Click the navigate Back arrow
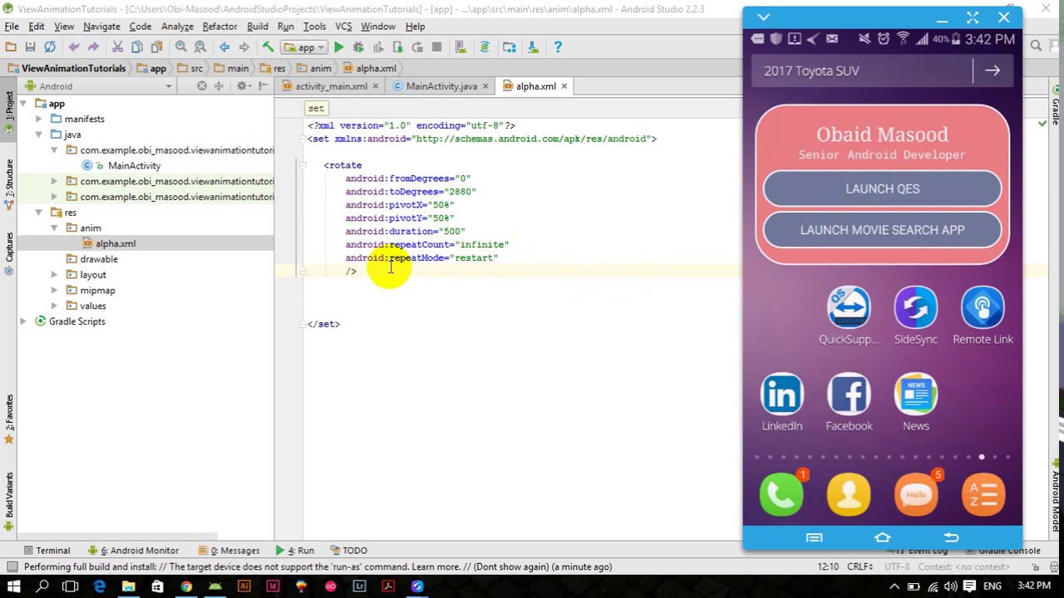1064x598 pixels. (x=224, y=47)
